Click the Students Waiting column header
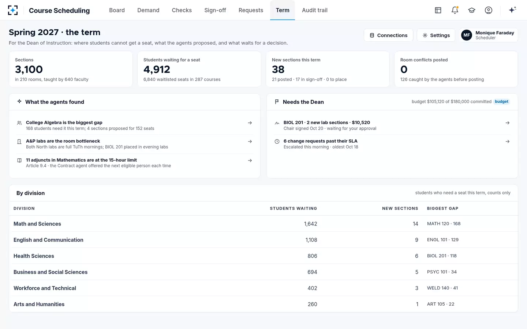 294,208
